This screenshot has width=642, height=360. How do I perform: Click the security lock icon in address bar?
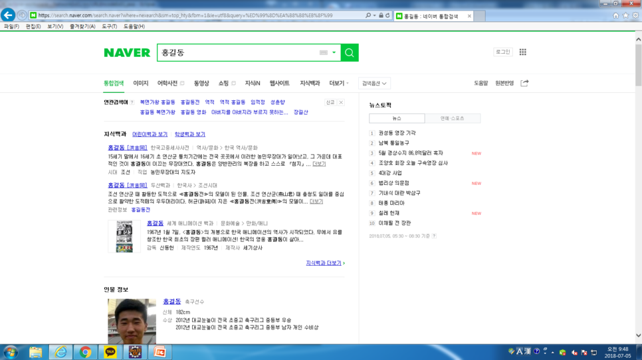click(381, 15)
